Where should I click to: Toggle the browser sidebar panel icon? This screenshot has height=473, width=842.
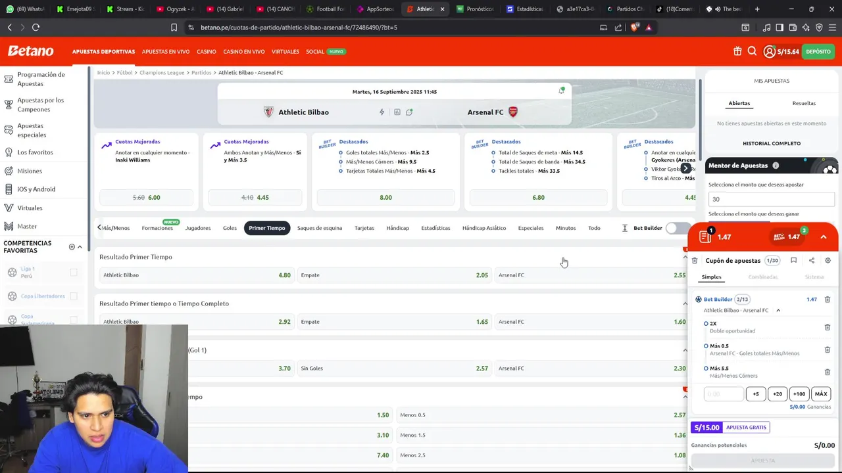(x=780, y=28)
